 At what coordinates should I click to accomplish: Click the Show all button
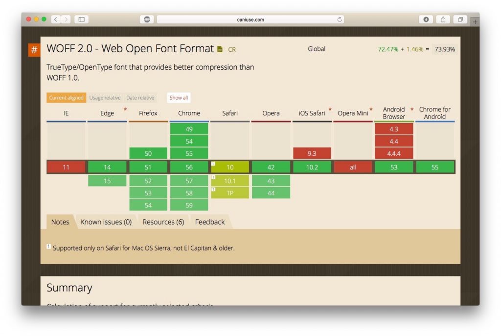(x=179, y=98)
